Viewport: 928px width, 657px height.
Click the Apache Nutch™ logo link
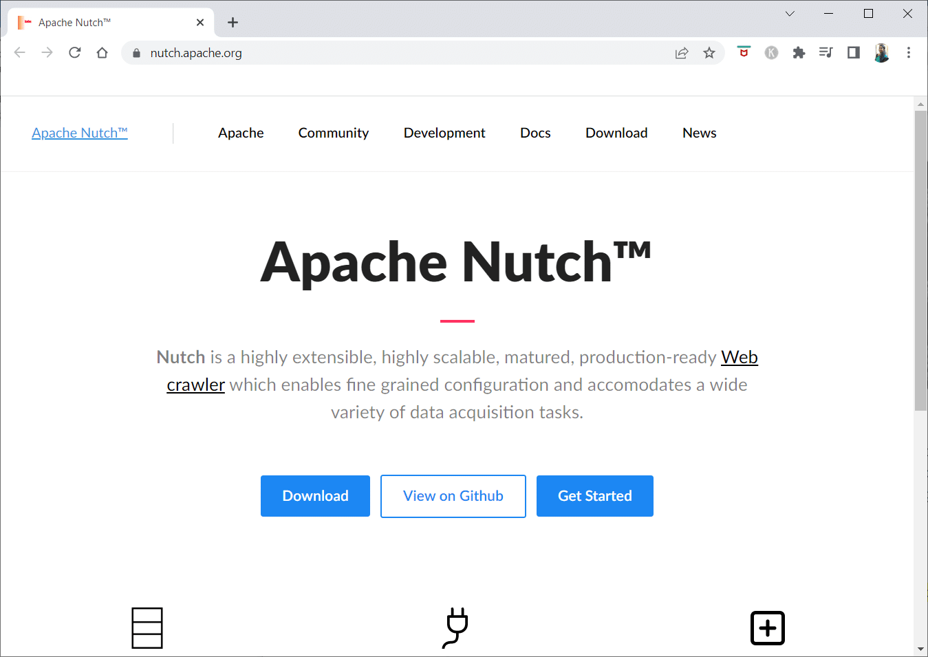(80, 133)
